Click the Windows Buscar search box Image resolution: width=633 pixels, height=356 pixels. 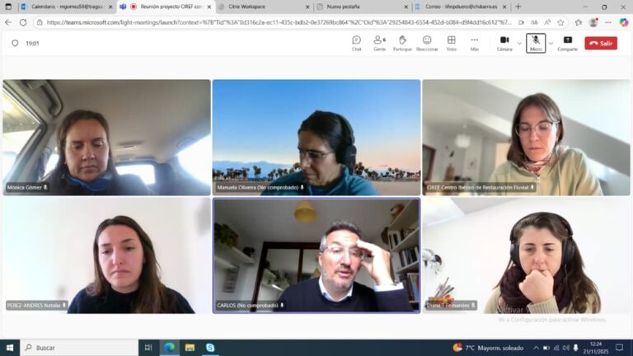coord(79,348)
